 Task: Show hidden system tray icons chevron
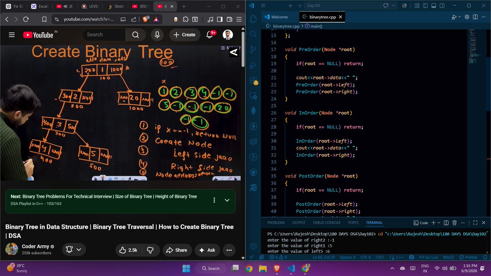pos(392,268)
